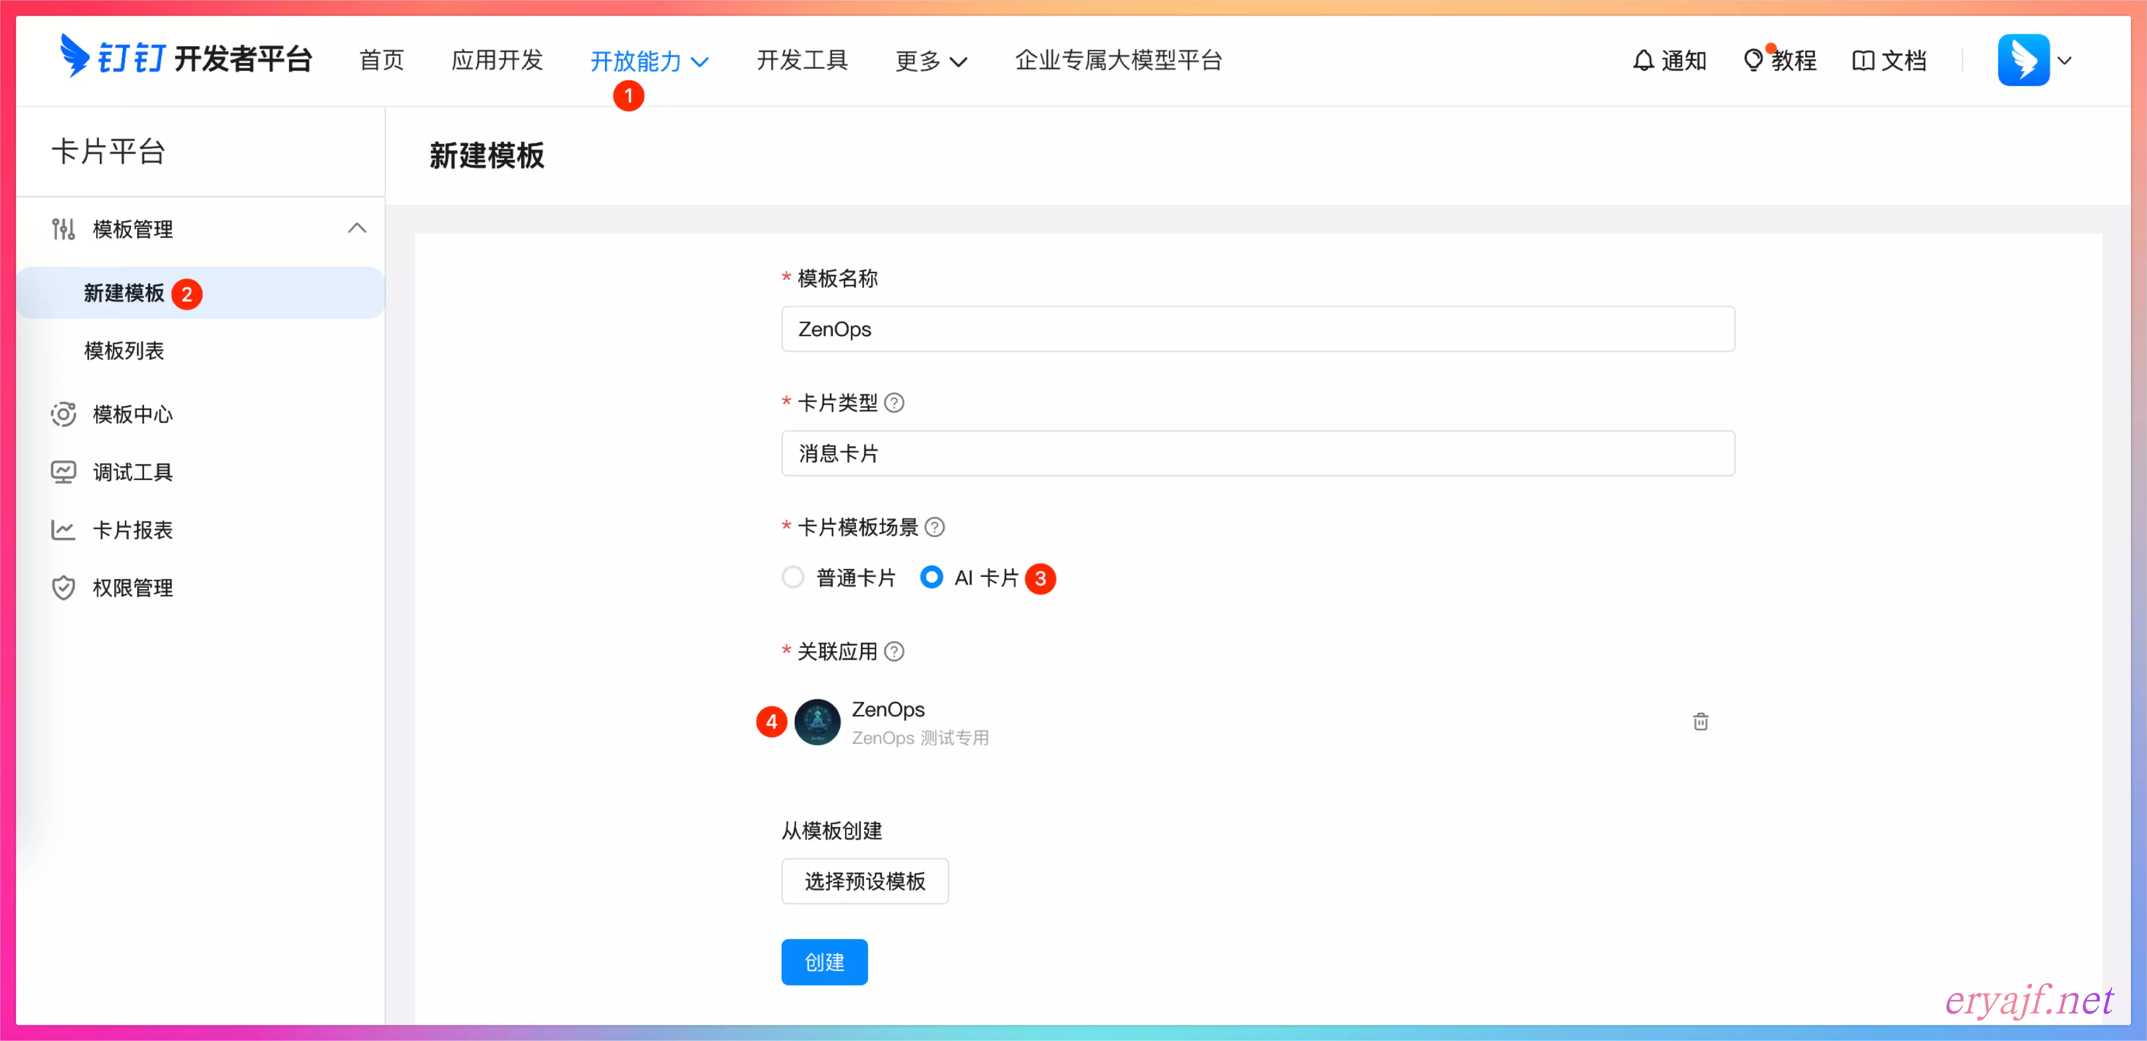Select the 普通卡片 radio button
The height and width of the screenshot is (1041, 2147).
[x=793, y=578]
